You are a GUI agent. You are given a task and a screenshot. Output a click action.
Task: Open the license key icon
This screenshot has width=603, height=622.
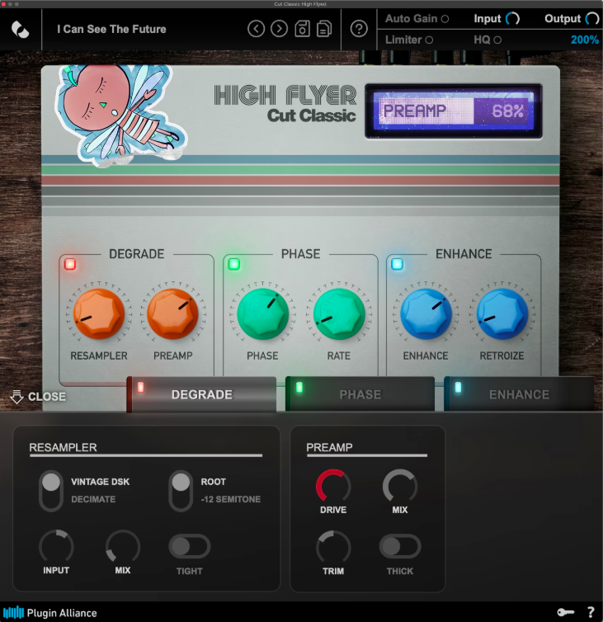[x=566, y=612]
